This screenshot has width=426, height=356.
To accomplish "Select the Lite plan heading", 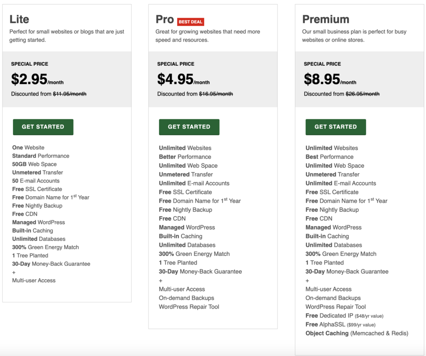I will click(x=19, y=19).
